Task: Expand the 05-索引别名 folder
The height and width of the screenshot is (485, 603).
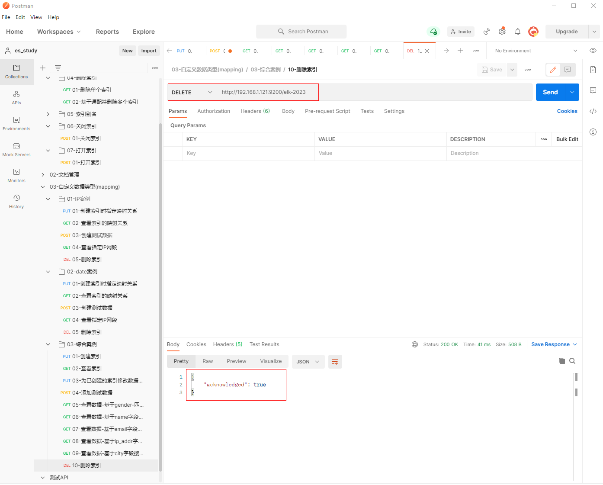Action: (48, 114)
